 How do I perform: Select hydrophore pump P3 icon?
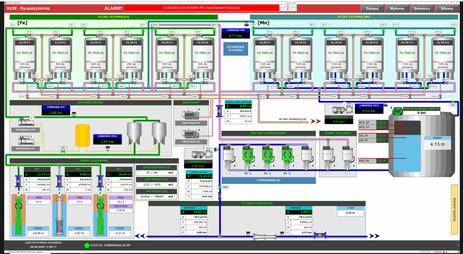[x=268, y=155]
